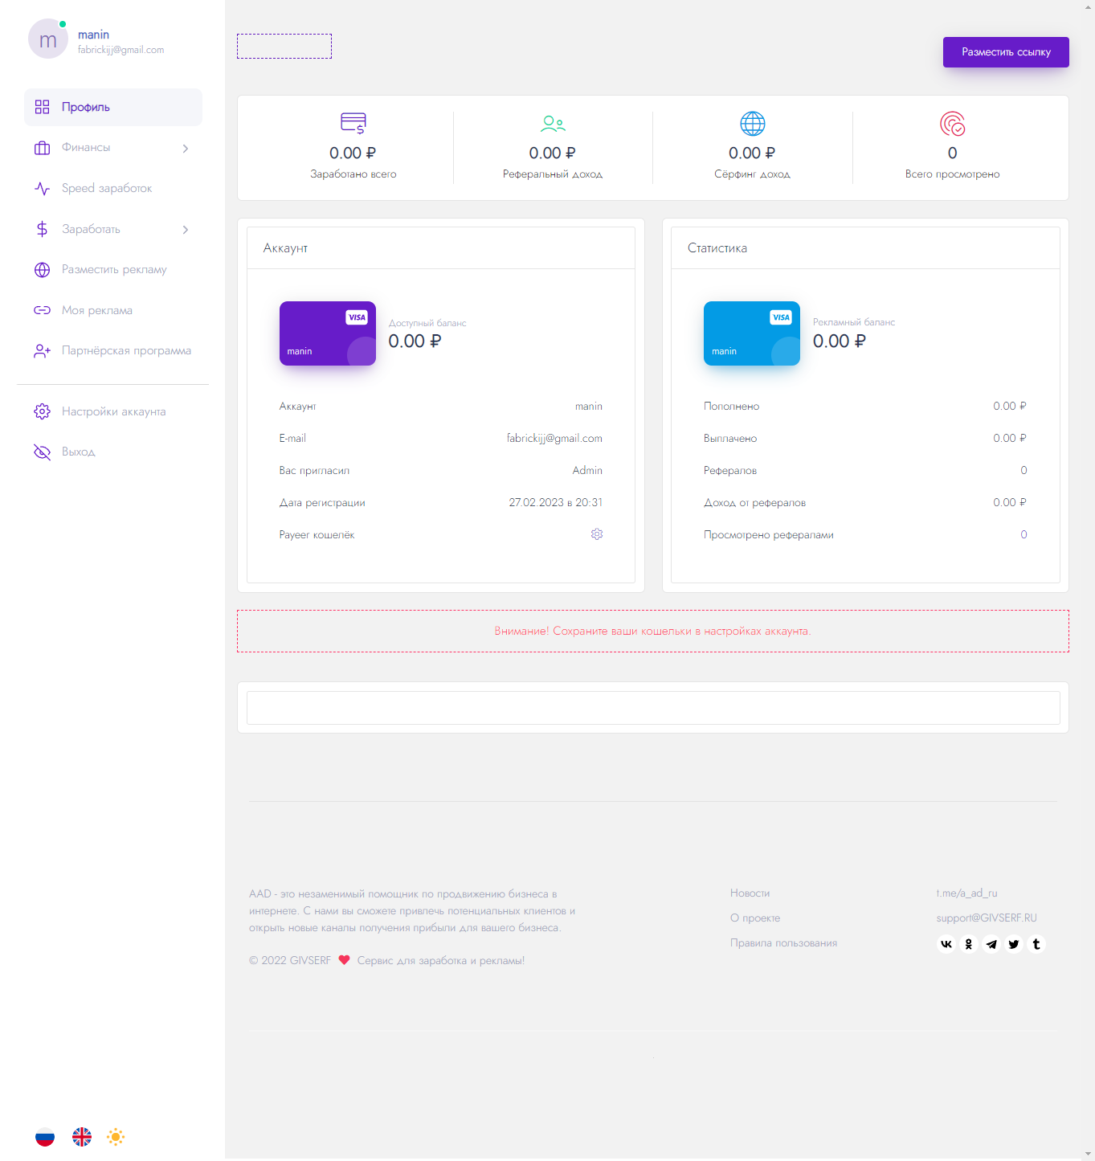Click the Выход crossed-eye icon

43,452
